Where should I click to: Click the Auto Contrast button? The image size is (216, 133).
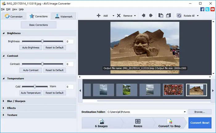pos(31,70)
